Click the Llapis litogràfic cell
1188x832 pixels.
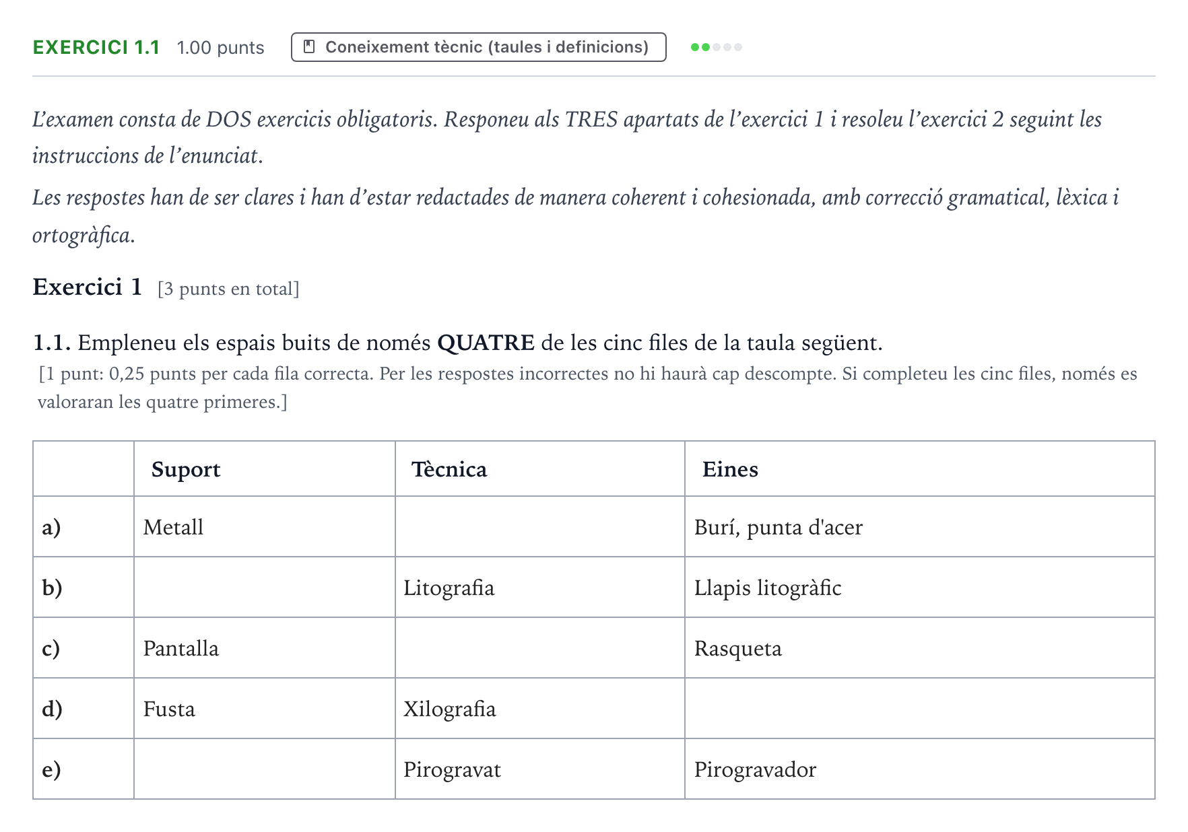coord(920,587)
